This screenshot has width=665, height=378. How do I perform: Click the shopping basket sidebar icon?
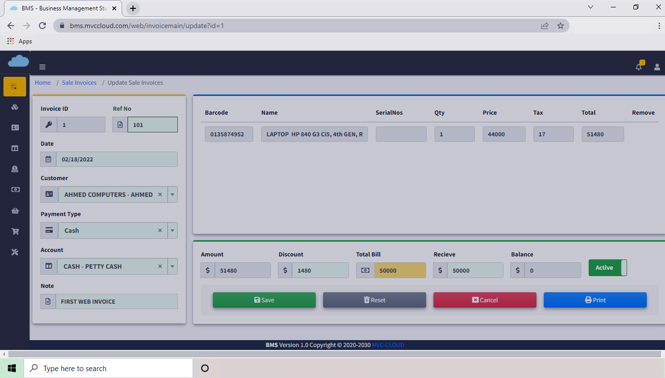tap(15, 211)
